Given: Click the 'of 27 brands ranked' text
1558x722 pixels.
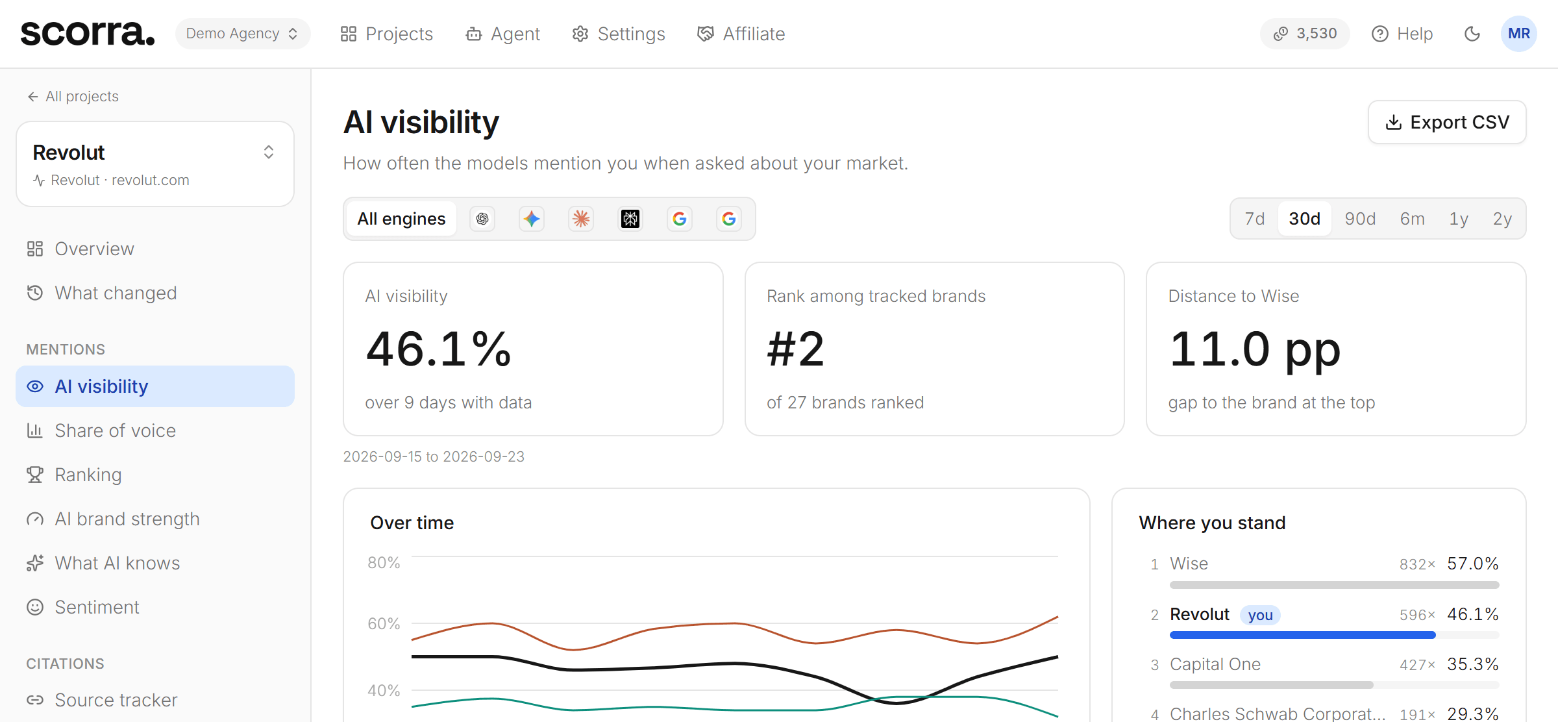Looking at the screenshot, I should click(845, 403).
